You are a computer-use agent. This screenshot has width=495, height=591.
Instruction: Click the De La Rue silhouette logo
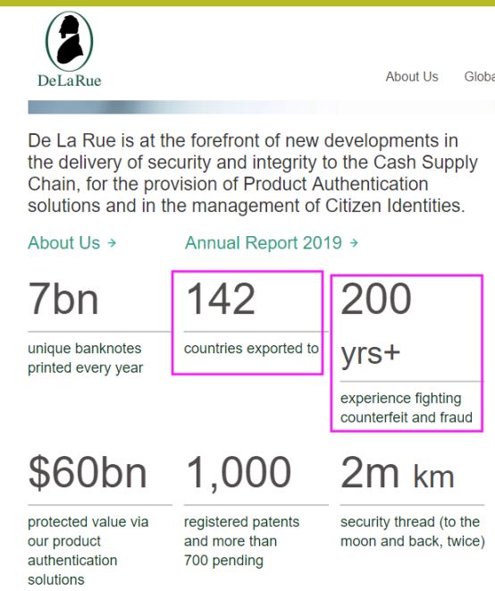[x=70, y=41]
